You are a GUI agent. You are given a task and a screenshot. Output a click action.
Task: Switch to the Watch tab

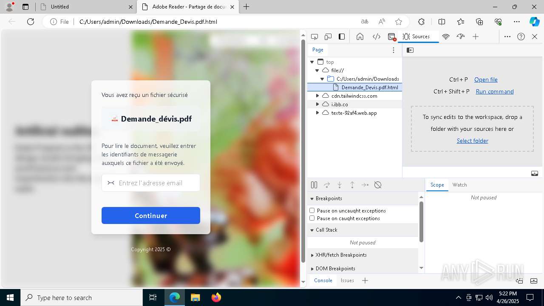(459, 185)
